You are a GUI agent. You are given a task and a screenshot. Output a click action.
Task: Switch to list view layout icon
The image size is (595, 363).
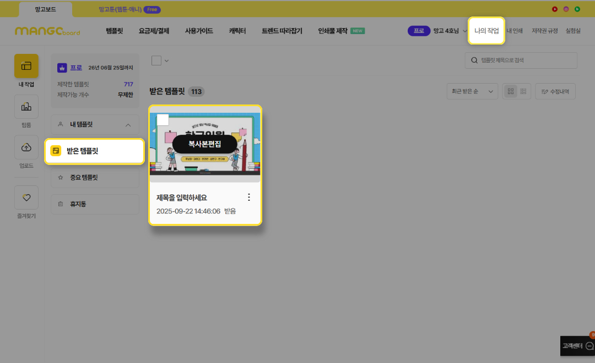(x=523, y=91)
